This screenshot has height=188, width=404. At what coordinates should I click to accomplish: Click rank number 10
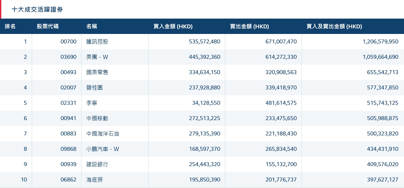coord(24,180)
